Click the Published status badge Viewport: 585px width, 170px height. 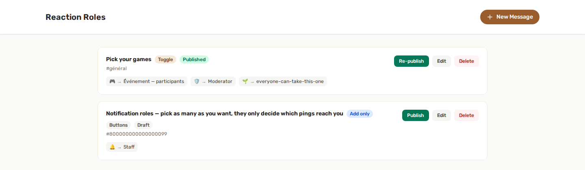click(x=194, y=59)
